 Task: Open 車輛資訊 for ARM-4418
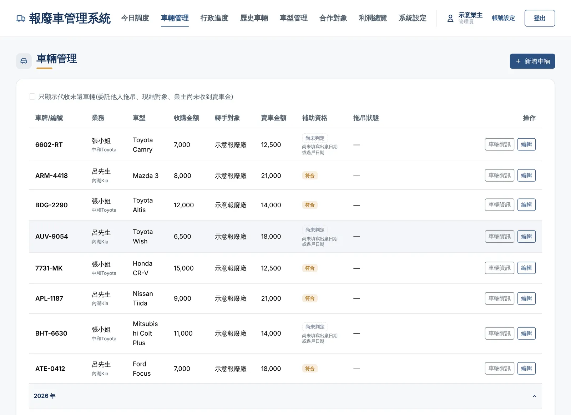point(499,176)
